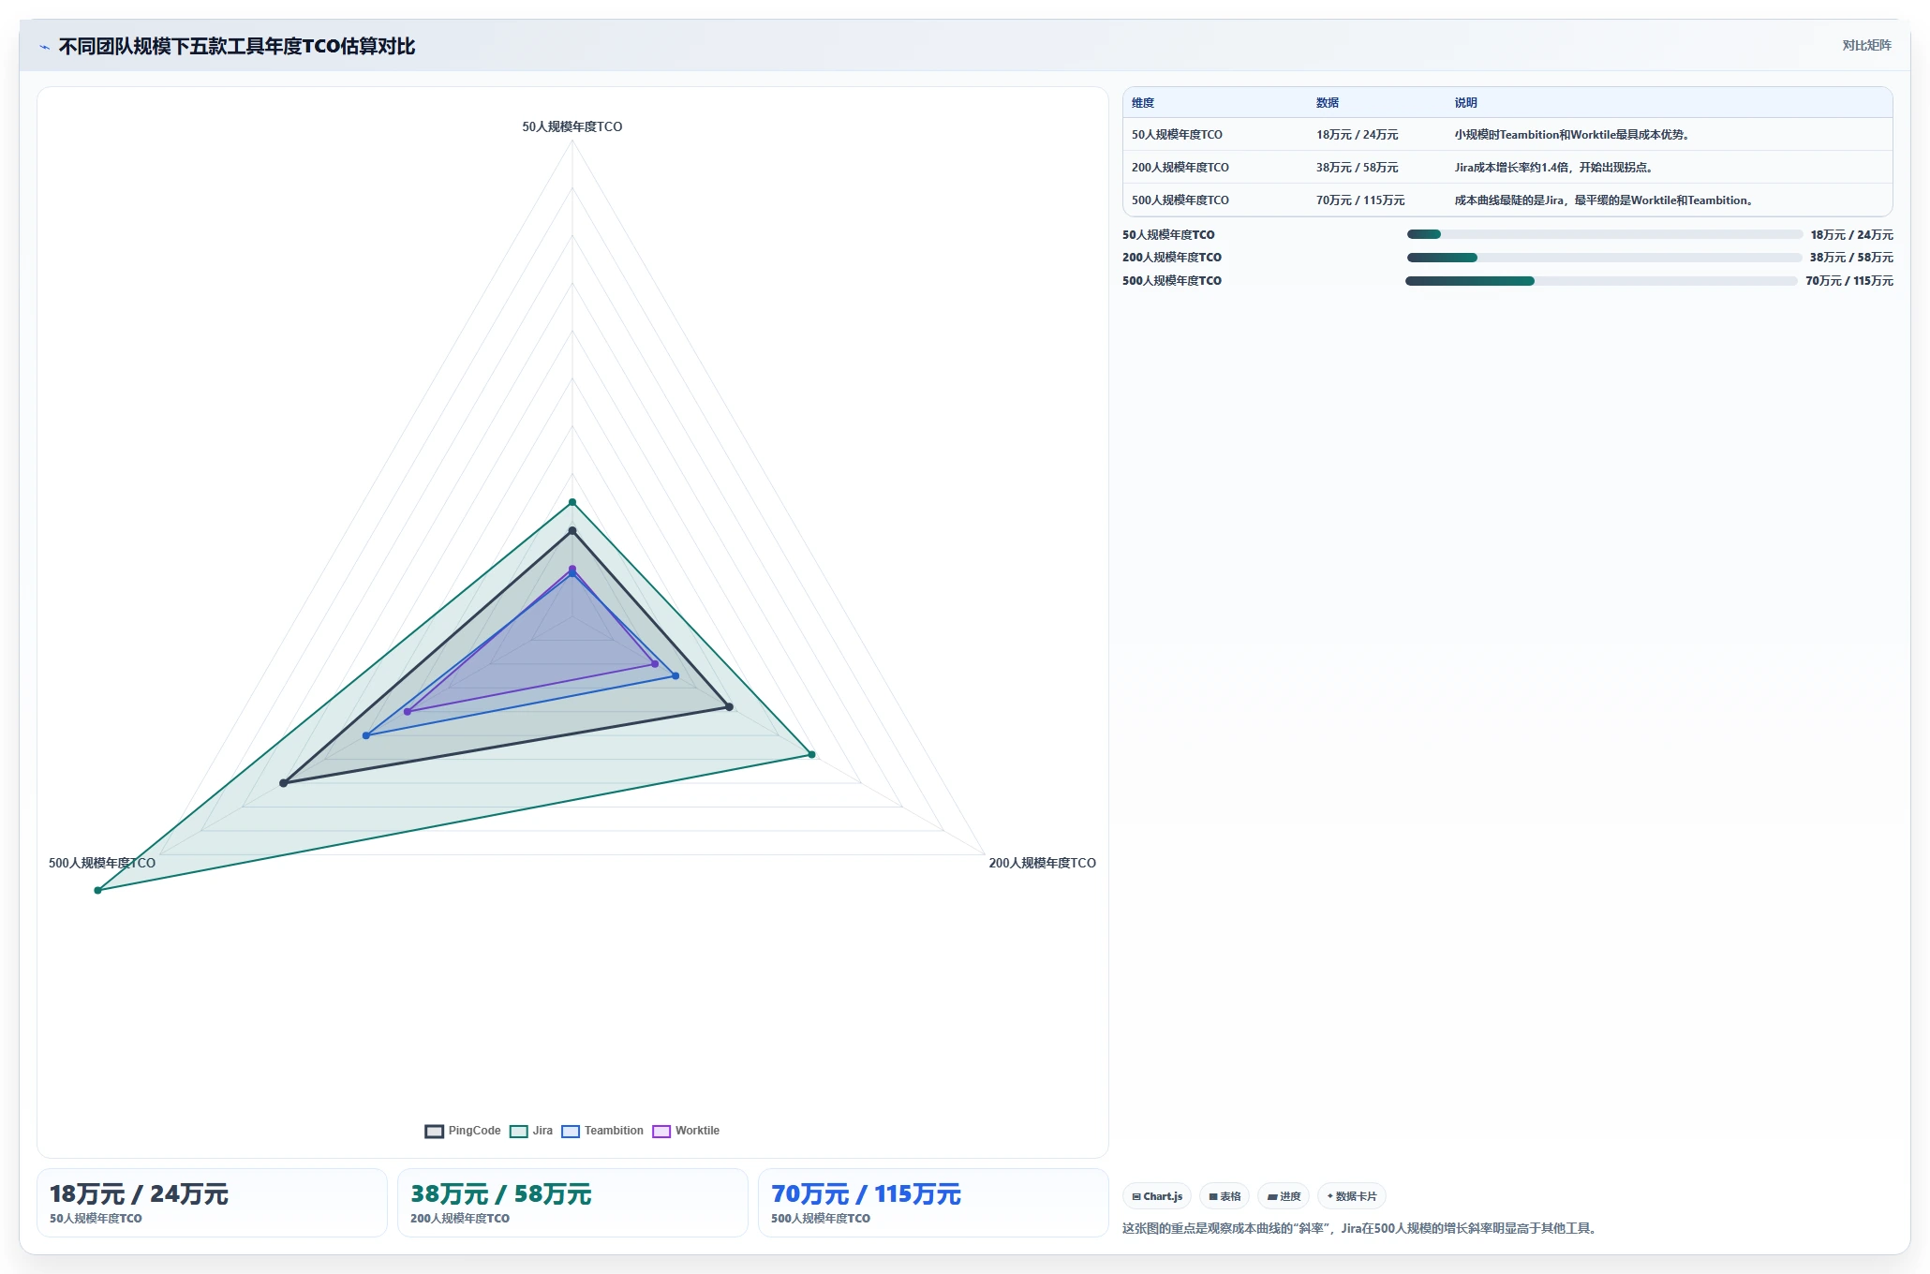Click the 数据 column header

click(x=1328, y=103)
